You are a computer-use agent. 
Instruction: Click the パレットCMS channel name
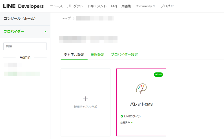(141, 104)
